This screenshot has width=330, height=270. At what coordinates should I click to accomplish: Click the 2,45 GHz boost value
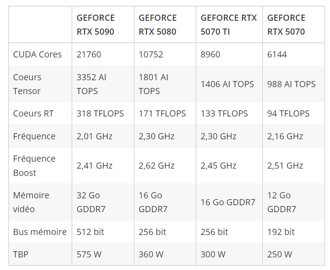pos(219,166)
